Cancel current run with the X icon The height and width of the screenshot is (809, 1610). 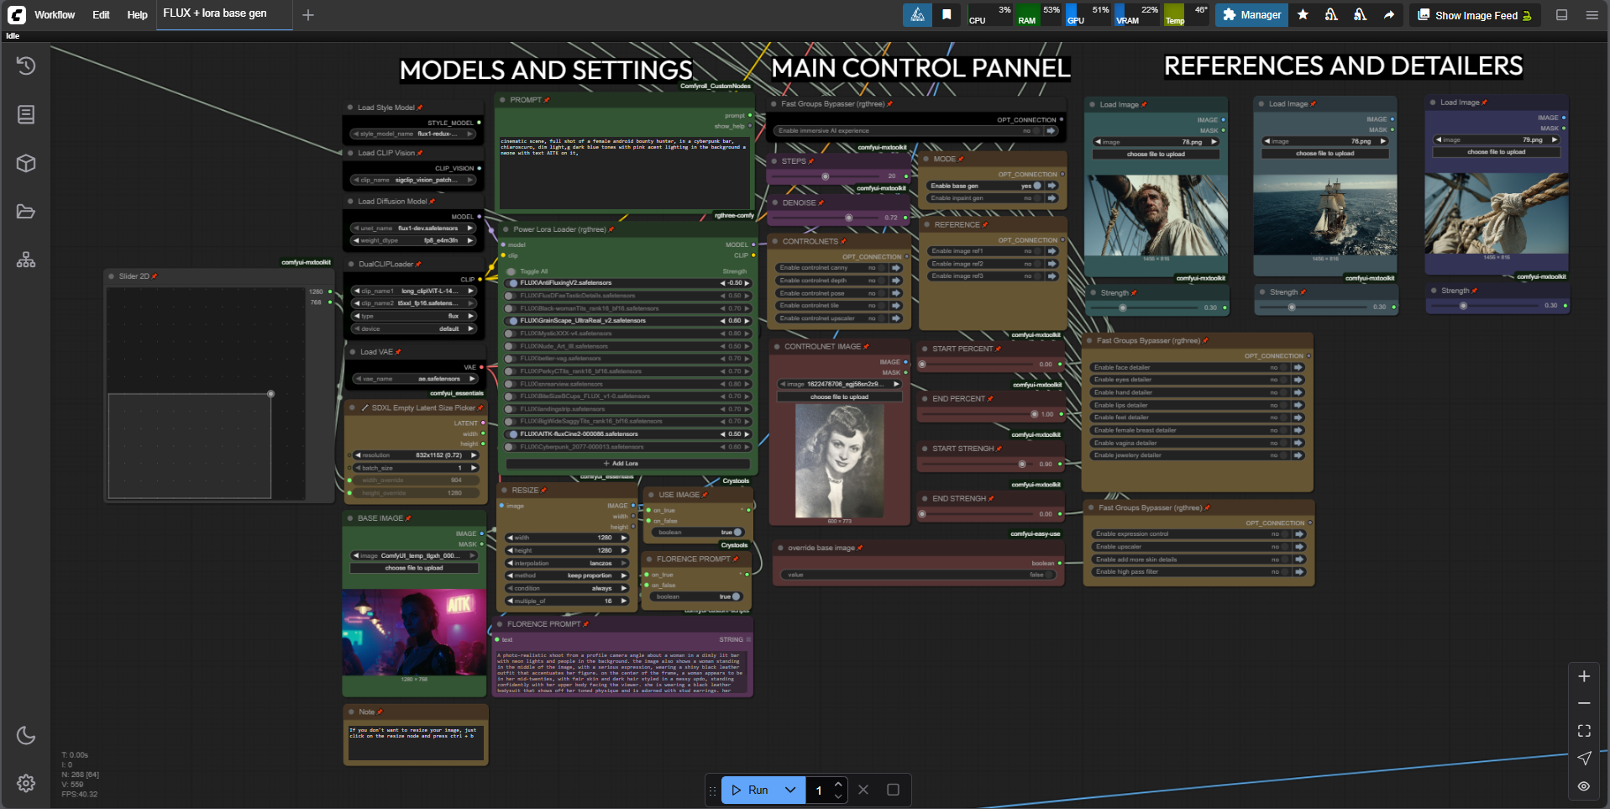[x=863, y=790]
